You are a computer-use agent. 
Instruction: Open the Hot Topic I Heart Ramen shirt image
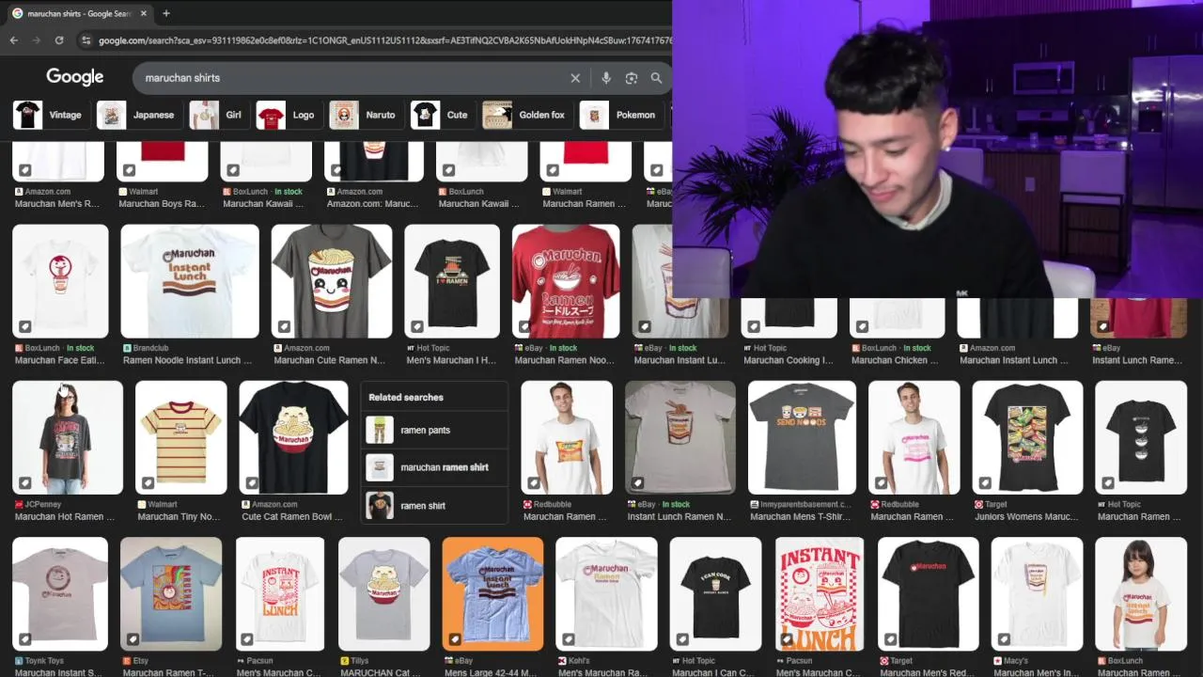(452, 281)
